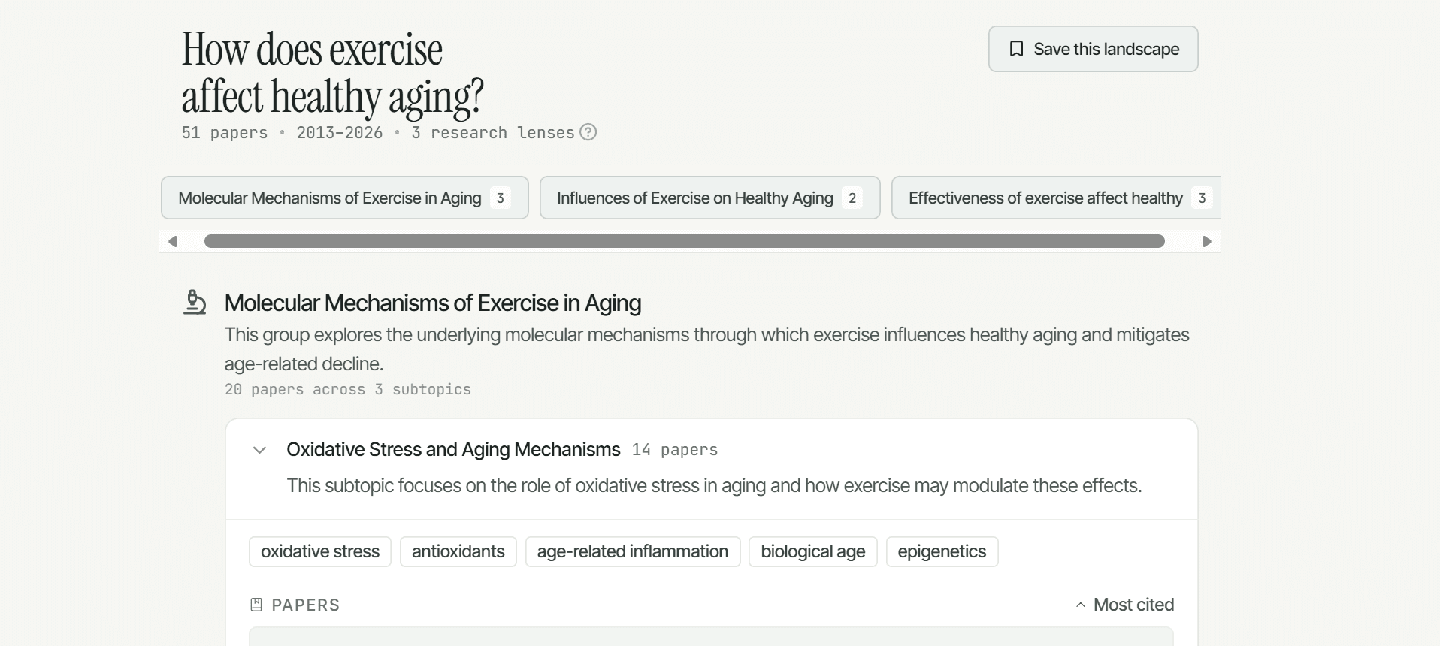Click the microscope icon beside Molecular Mechanisms heading

pos(195,302)
